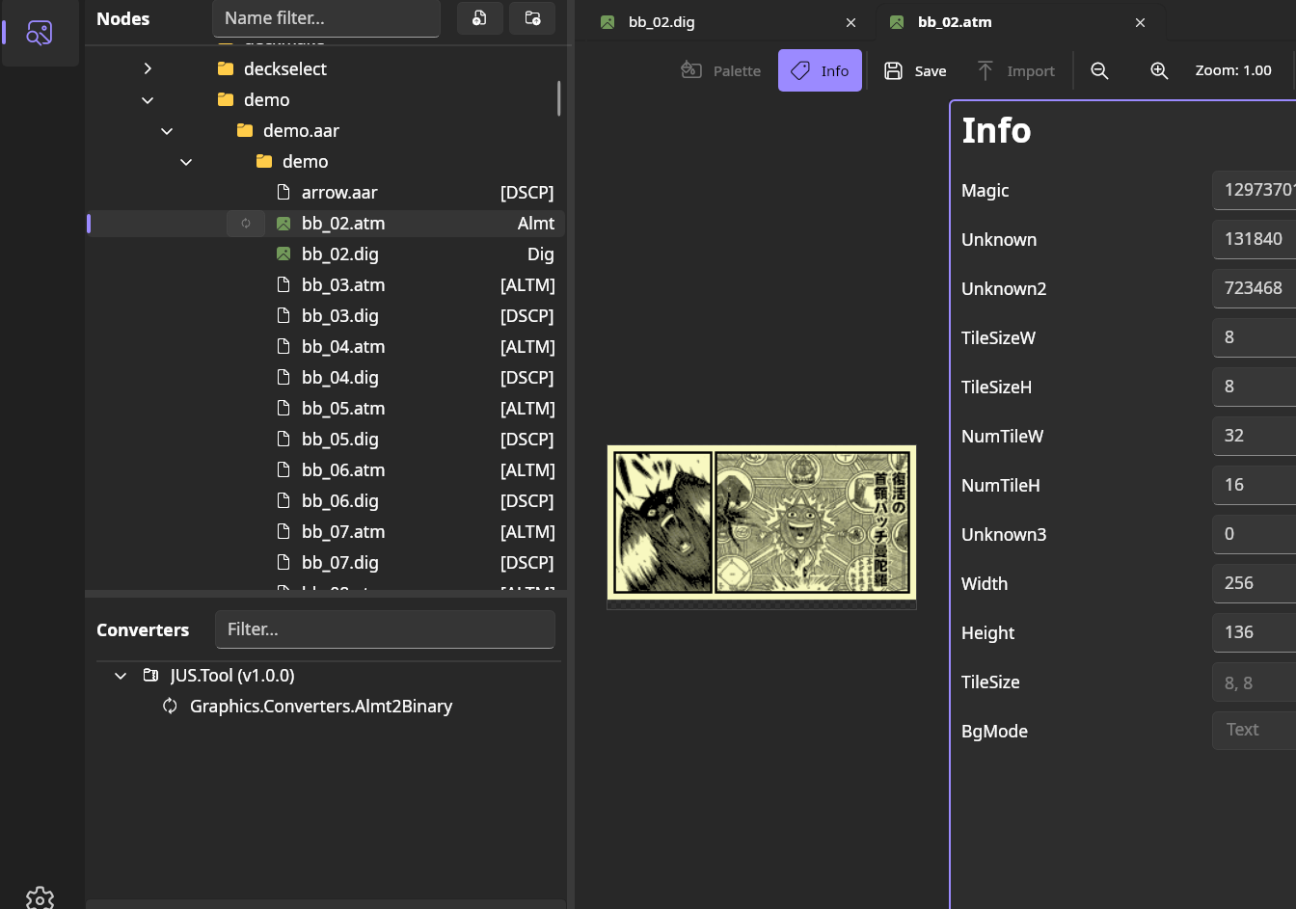
Task: Click the BgMode Text field
Action: tap(1254, 730)
